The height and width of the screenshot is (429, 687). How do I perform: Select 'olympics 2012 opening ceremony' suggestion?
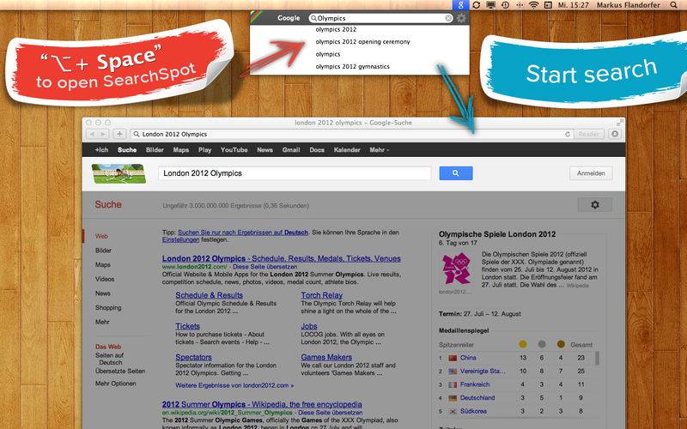tap(362, 42)
